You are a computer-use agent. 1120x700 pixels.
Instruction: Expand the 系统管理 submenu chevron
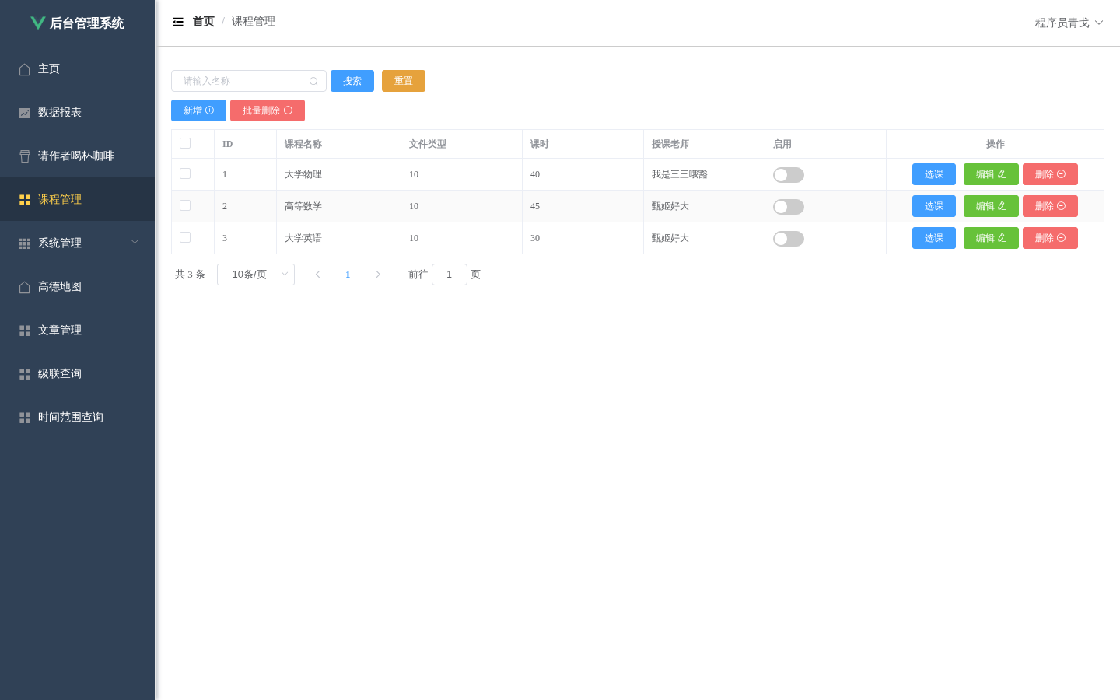click(x=135, y=242)
